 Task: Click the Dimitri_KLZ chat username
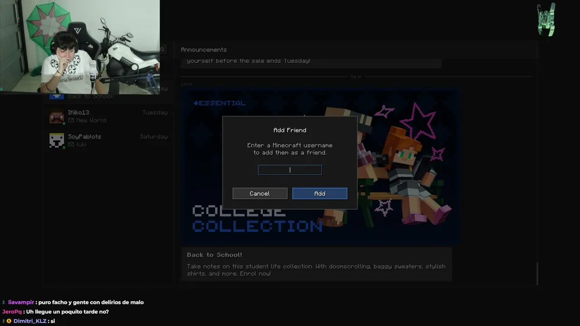(x=30, y=321)
